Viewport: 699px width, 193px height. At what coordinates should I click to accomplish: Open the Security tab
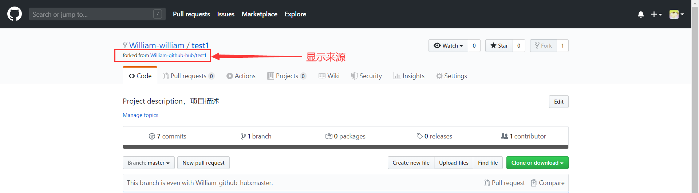[x=366, y=76]
